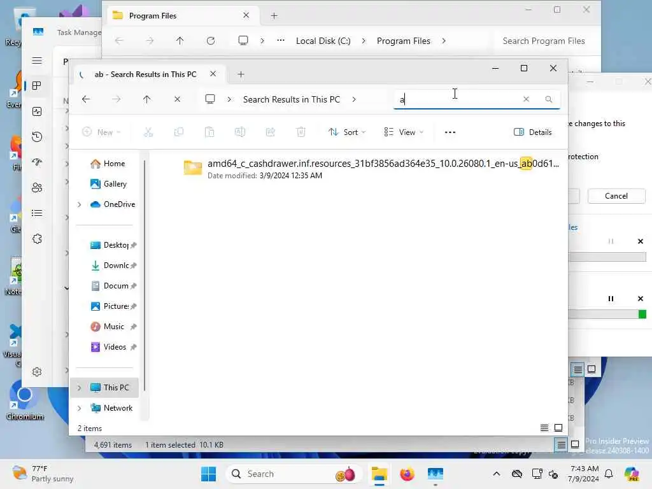
Task: Open the Task Manager hamburger menu
Action: pos(37,60)
